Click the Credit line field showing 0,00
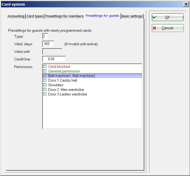 click(x=54, y=59)
